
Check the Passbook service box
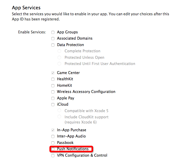point(53,143)
